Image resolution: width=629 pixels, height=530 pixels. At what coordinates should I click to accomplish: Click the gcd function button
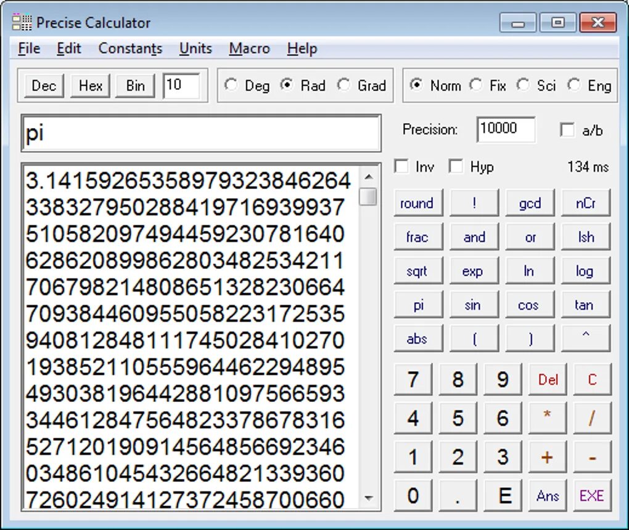click(x=530, y=203)
